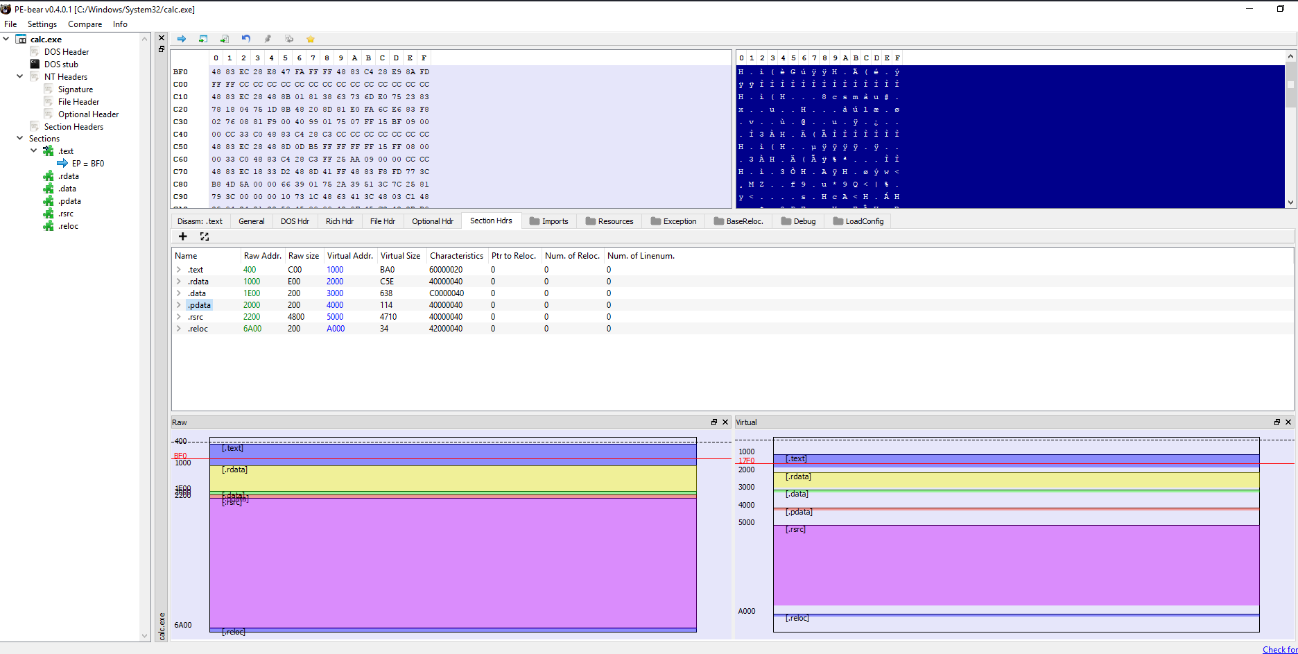Click the calc.exe 64-bit file icon in tree

pos(21,40)
